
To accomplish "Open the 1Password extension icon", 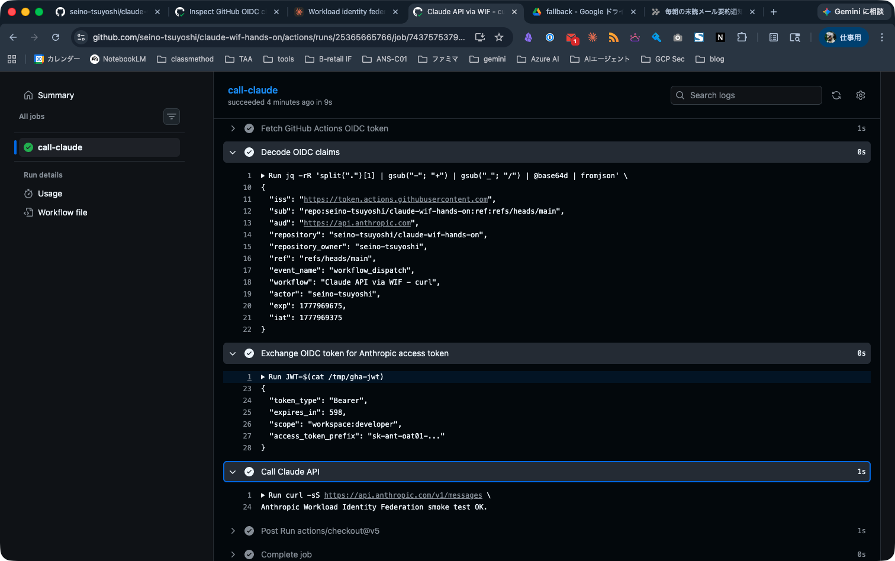I will coord(550,37).
